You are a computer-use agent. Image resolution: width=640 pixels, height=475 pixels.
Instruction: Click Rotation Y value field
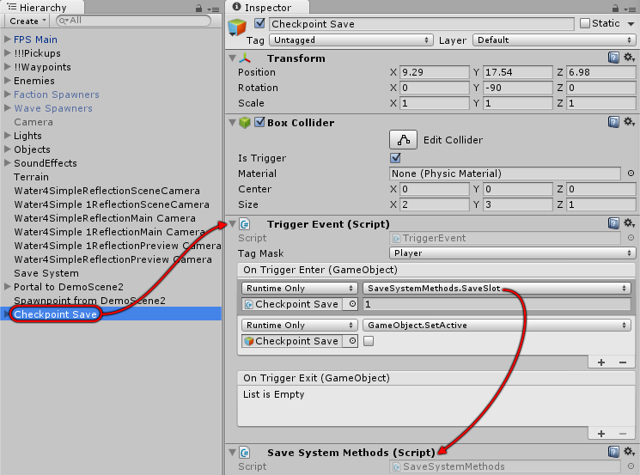click(x=517, y=88)
